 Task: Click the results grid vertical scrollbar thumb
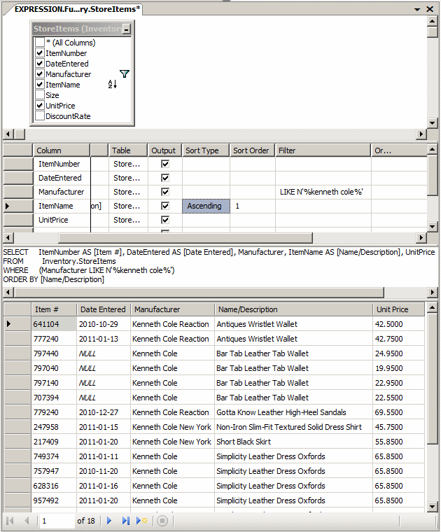(x=432, y=378)
